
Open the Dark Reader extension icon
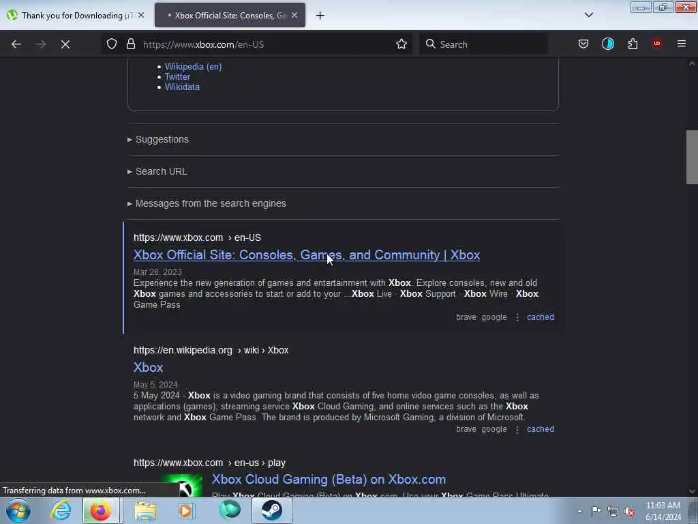click(607, 44)
